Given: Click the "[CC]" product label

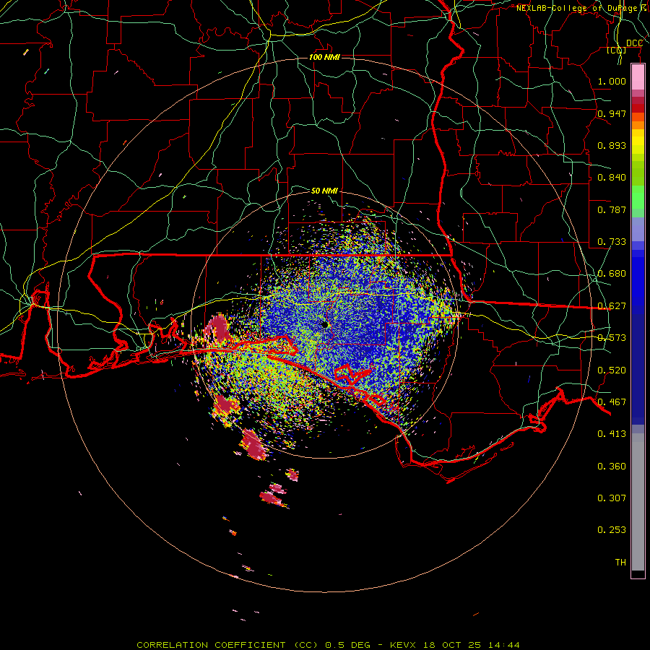Looking at the screenshot, I should (x=617, y=51).
